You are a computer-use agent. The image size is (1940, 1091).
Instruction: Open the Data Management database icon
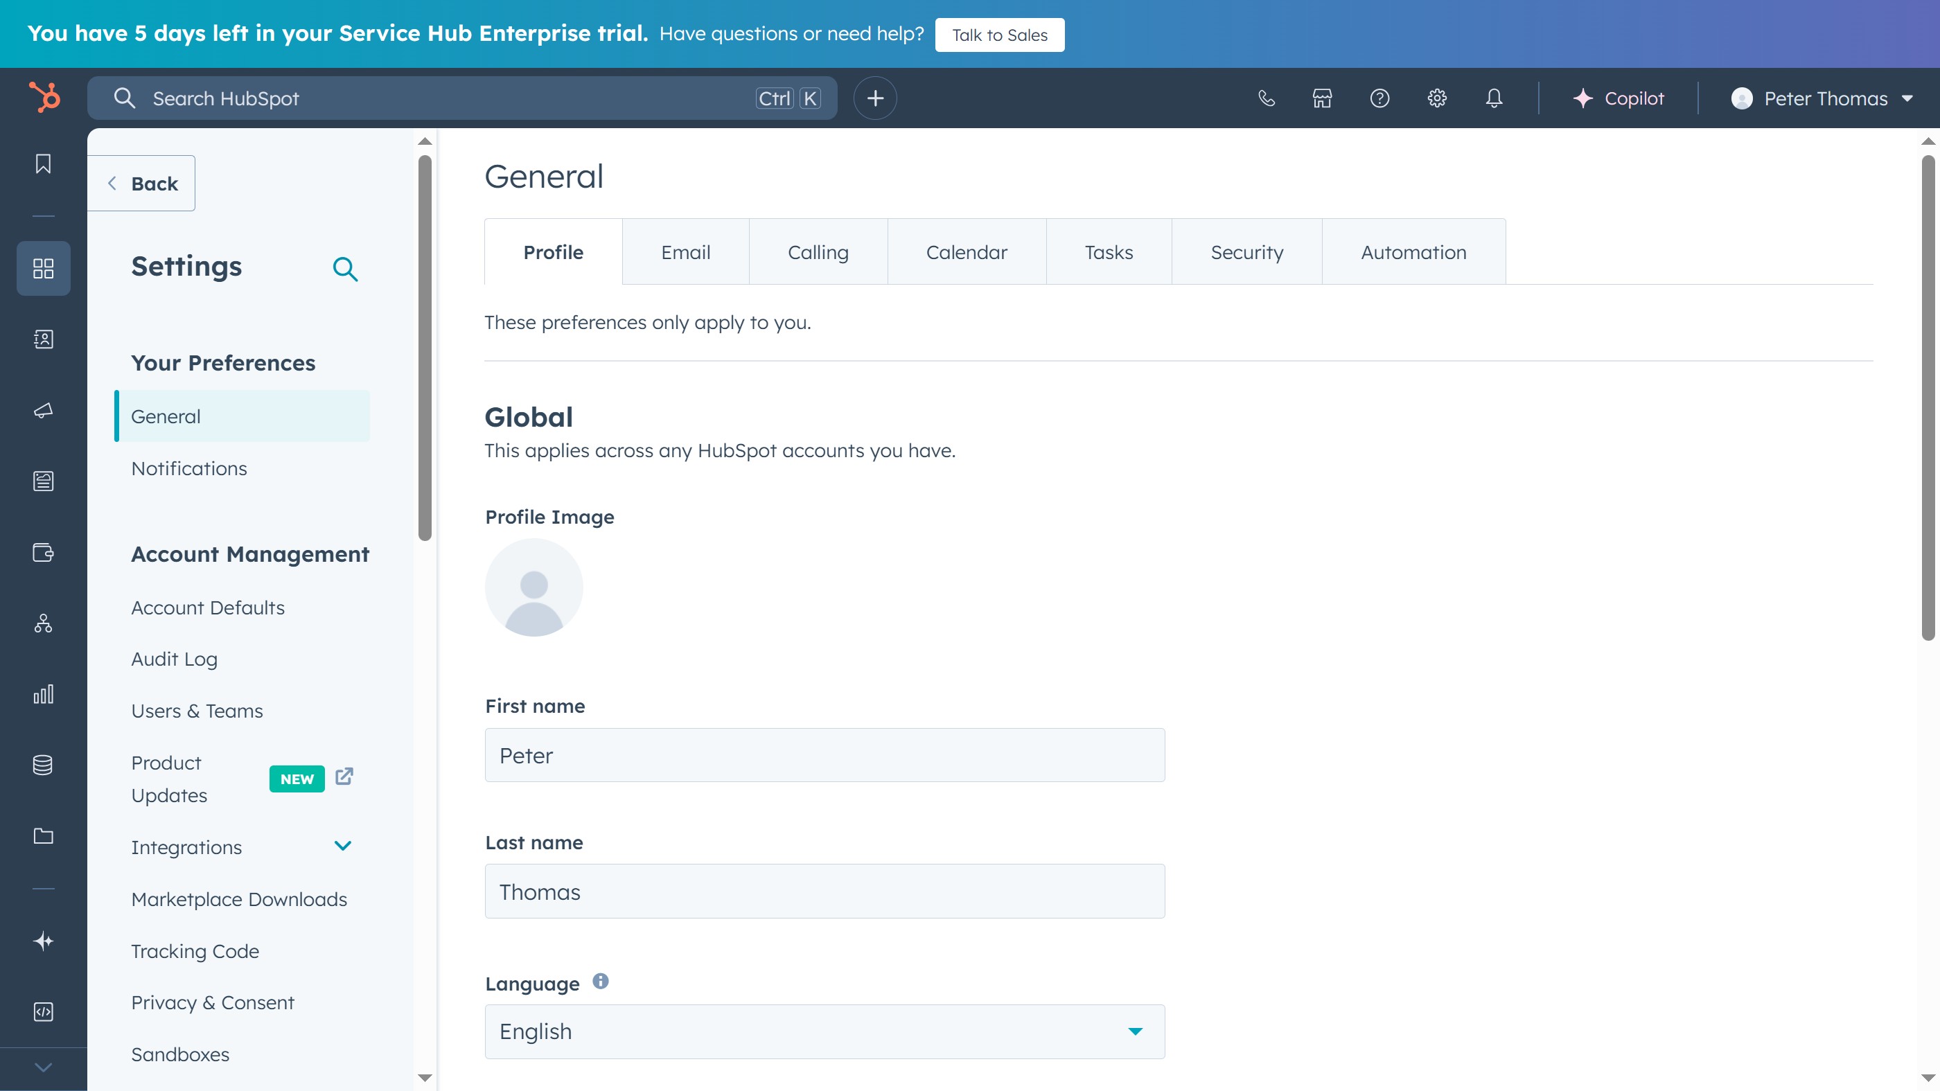(x=43, y=765)
